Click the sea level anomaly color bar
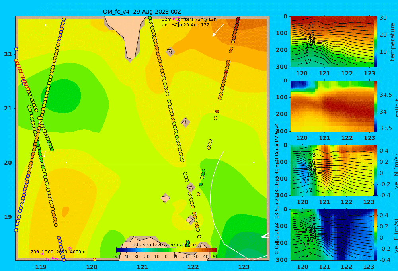Viewport: 398px width, 271px height. pyautogui.click(x=166, y=250)
